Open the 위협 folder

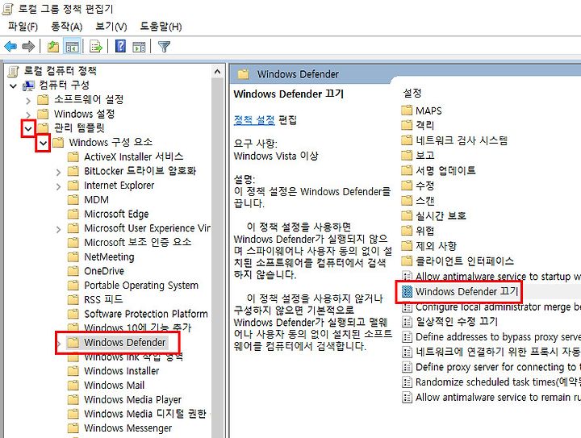coord(418,231)
